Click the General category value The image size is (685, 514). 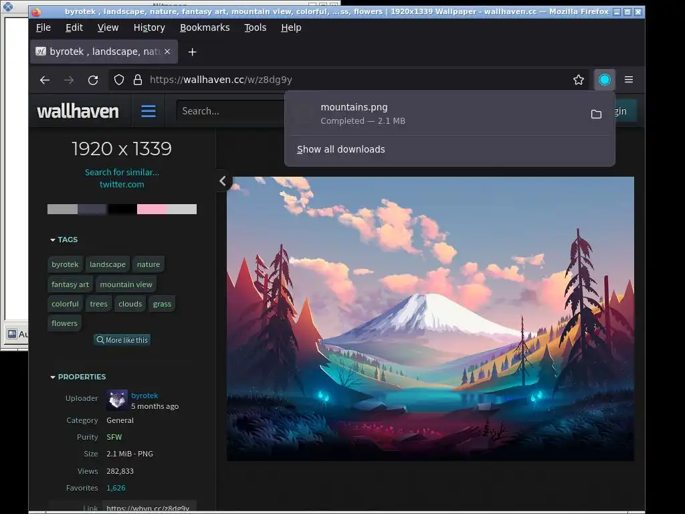[x=120, y=420]
